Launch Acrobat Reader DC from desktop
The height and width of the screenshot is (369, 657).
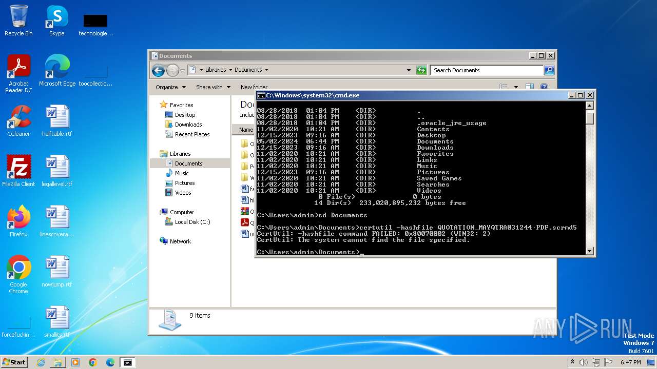coord(18,74)
